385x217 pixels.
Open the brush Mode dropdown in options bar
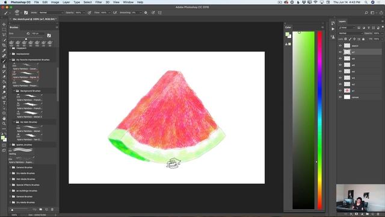51,13
